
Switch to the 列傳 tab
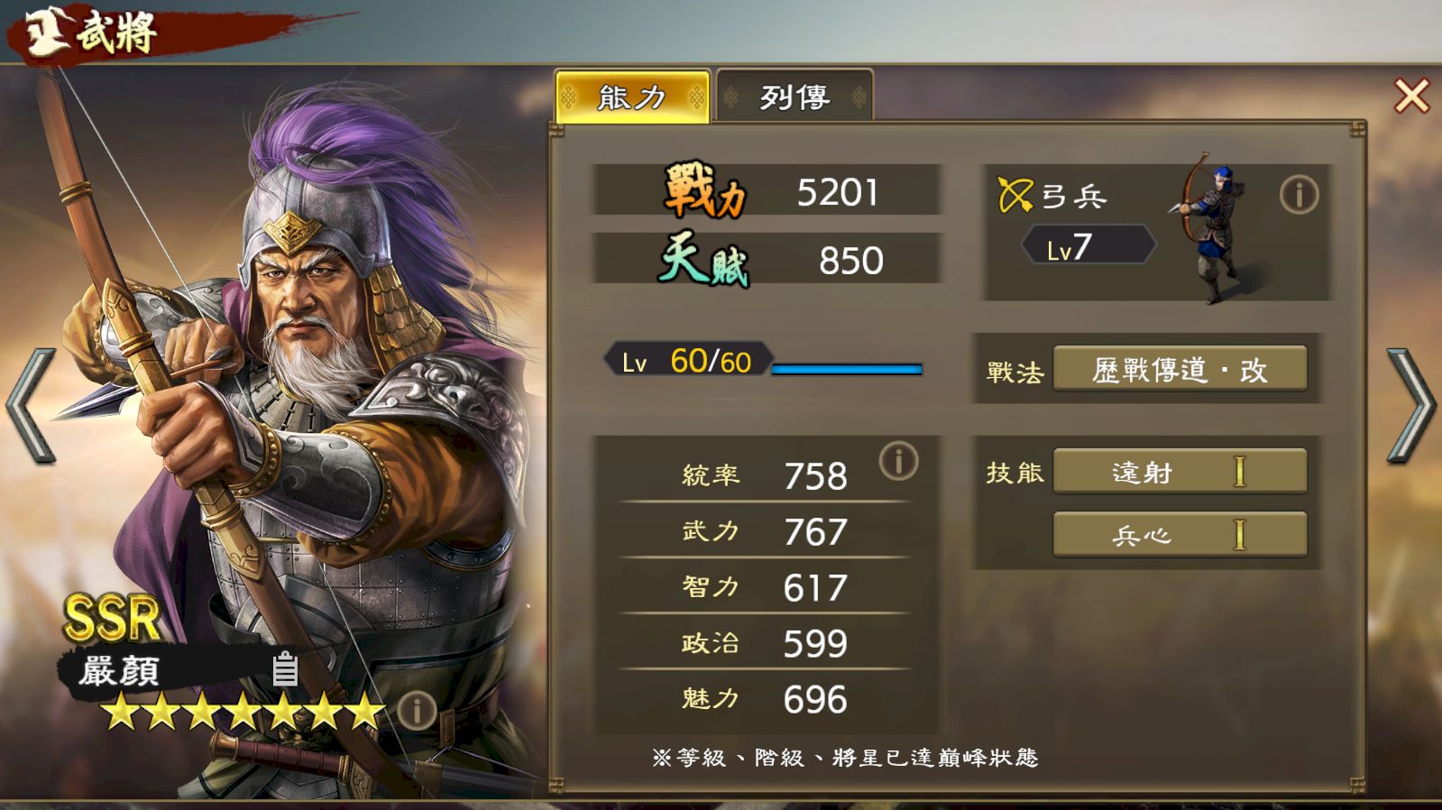pos(794,96)
